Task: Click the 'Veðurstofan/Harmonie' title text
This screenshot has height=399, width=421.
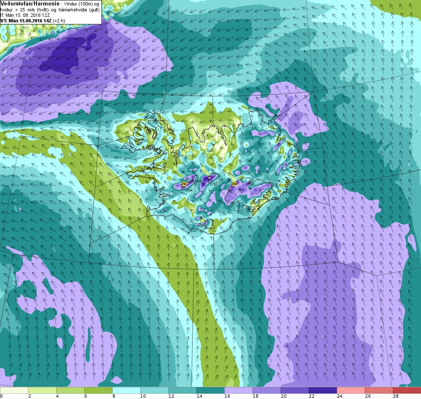Action: point(30,4)
